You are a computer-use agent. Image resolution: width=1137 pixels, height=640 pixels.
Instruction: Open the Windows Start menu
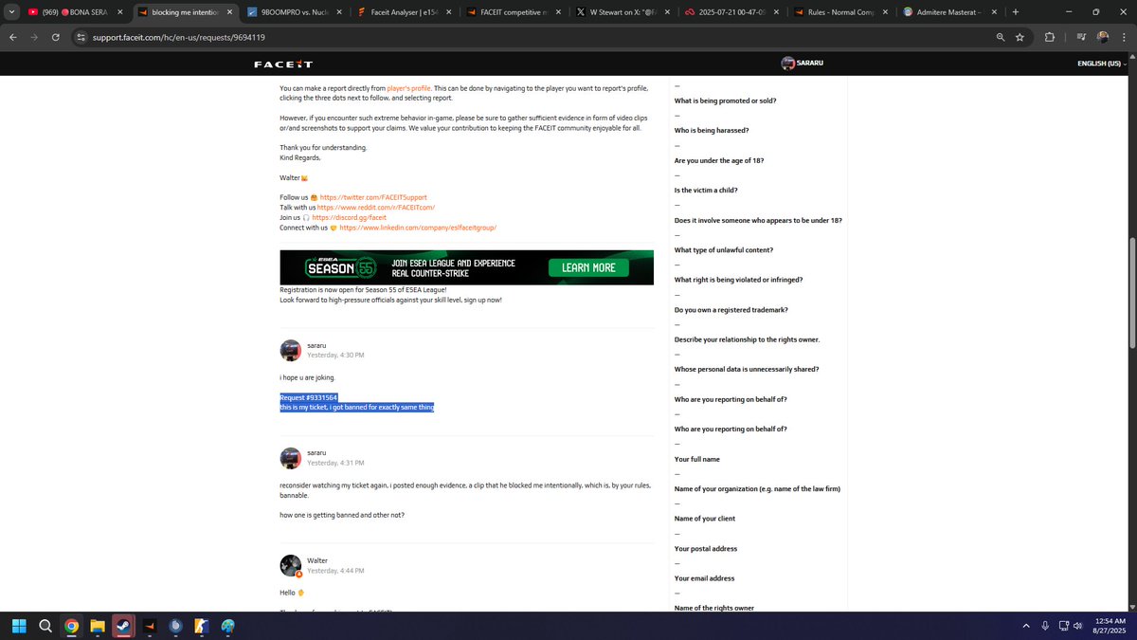tap(20, 626)
